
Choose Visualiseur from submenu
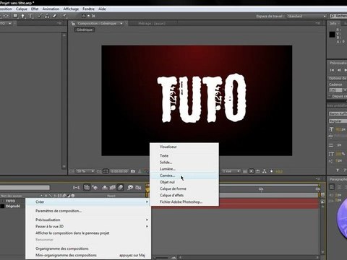[184, 147]
